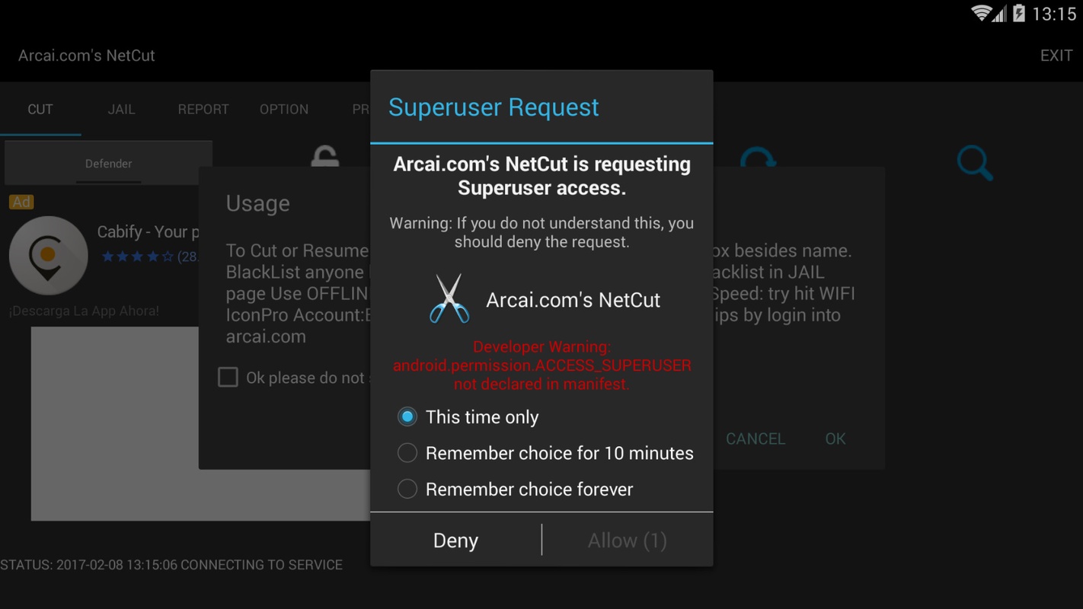Image resolution: width=1083 pixels, height=609 pixels.
Task: Choose Remember choice forever
Action: (407, 489)
